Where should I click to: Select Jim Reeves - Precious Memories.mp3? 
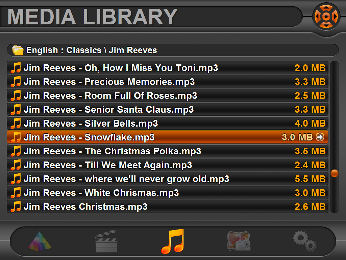168,82
